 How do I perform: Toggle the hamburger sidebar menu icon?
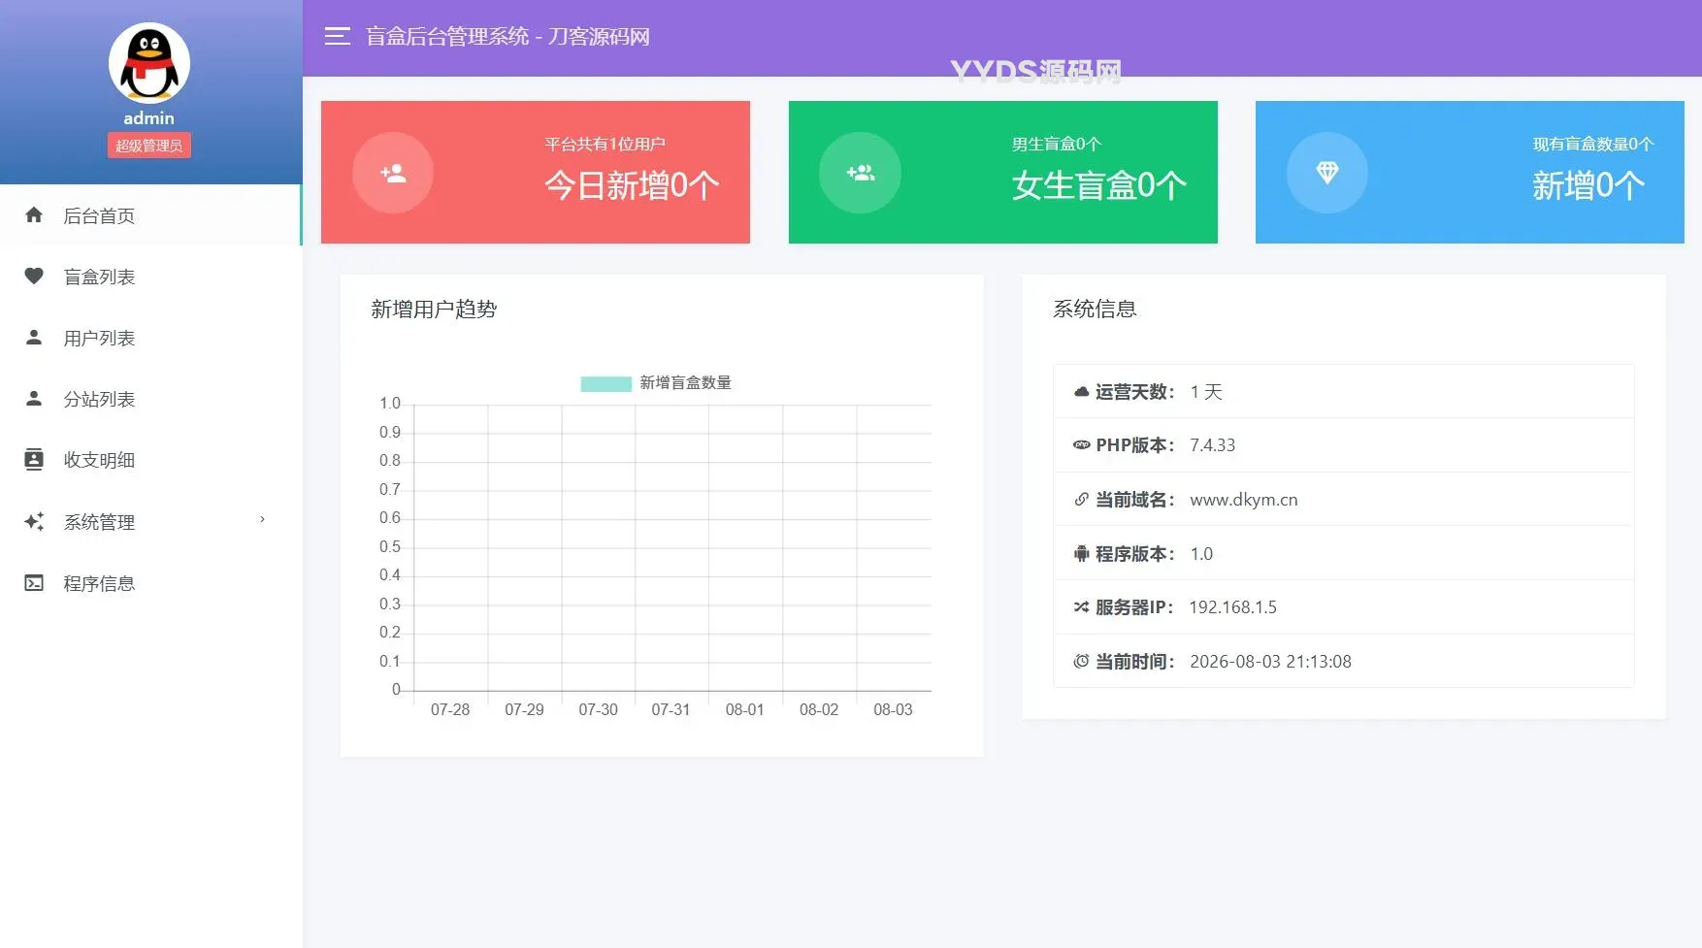point(337,37)
